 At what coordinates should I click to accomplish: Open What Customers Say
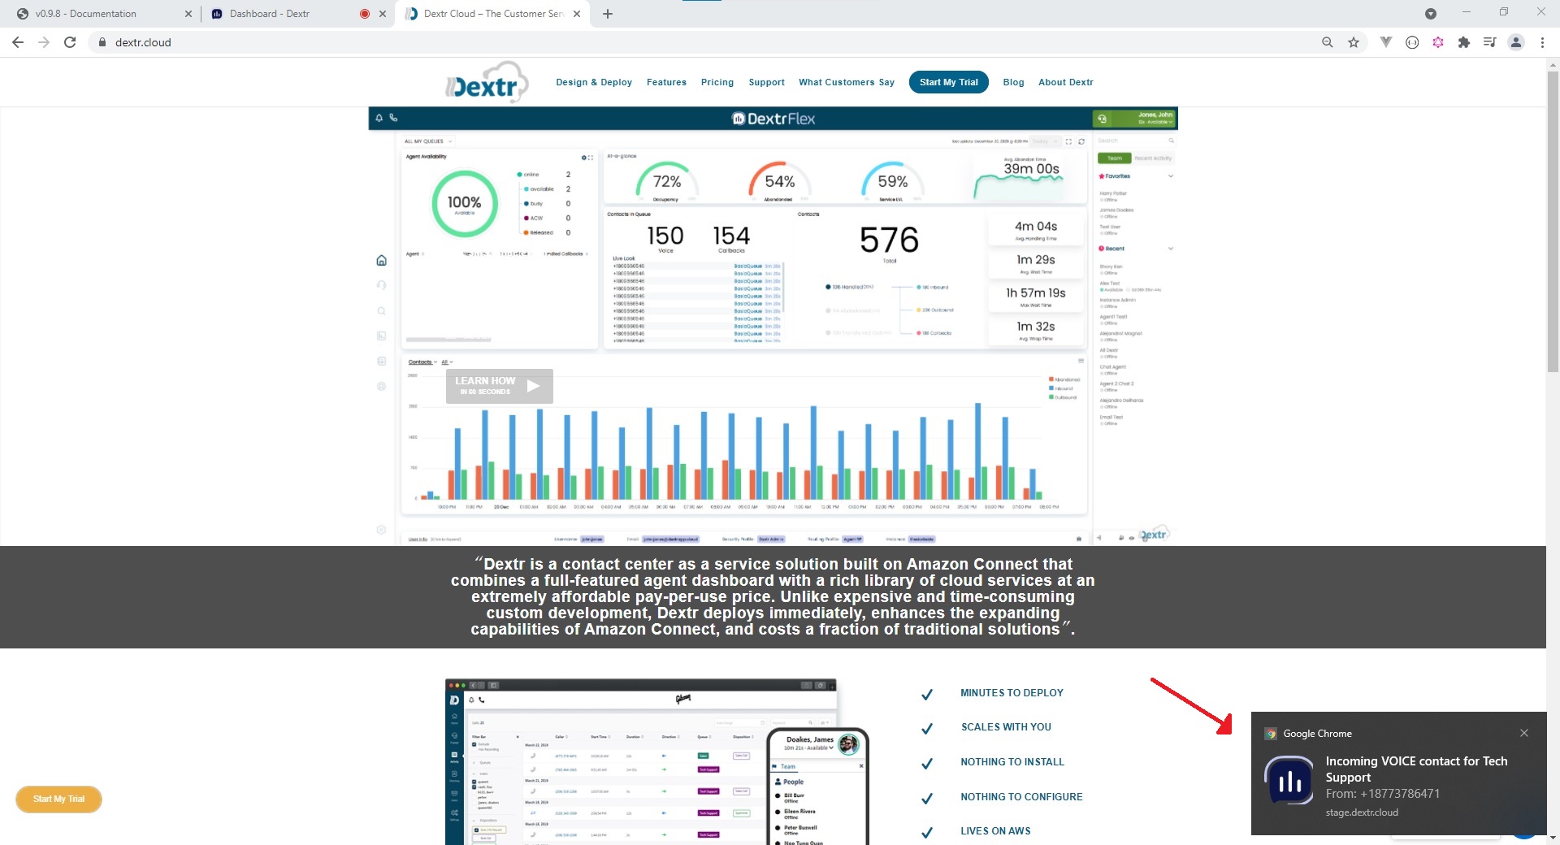coord(847,82)
